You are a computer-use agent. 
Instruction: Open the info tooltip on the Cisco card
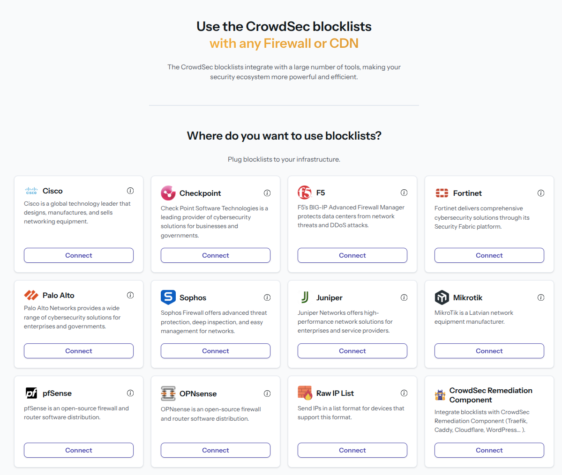(130, 191)
